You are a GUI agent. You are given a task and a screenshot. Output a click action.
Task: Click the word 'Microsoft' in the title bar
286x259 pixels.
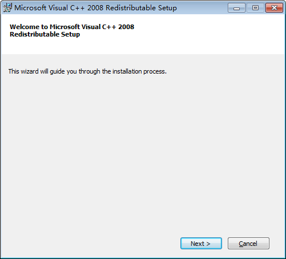click(30, 8)
